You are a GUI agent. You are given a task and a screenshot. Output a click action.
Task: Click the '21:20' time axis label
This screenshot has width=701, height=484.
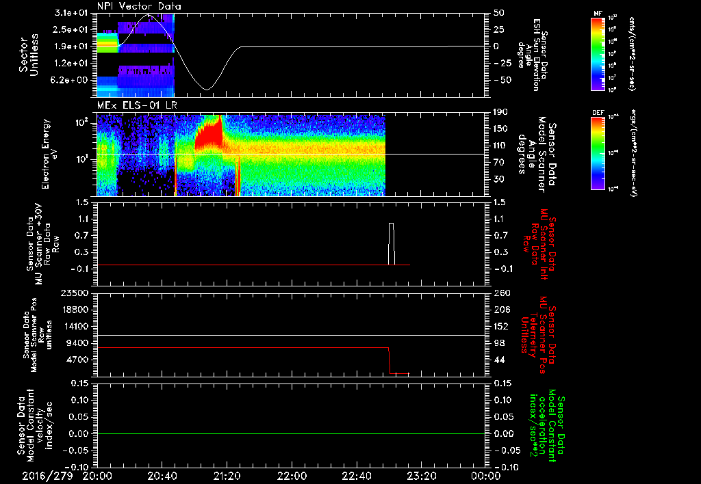[x=227, y=476]
